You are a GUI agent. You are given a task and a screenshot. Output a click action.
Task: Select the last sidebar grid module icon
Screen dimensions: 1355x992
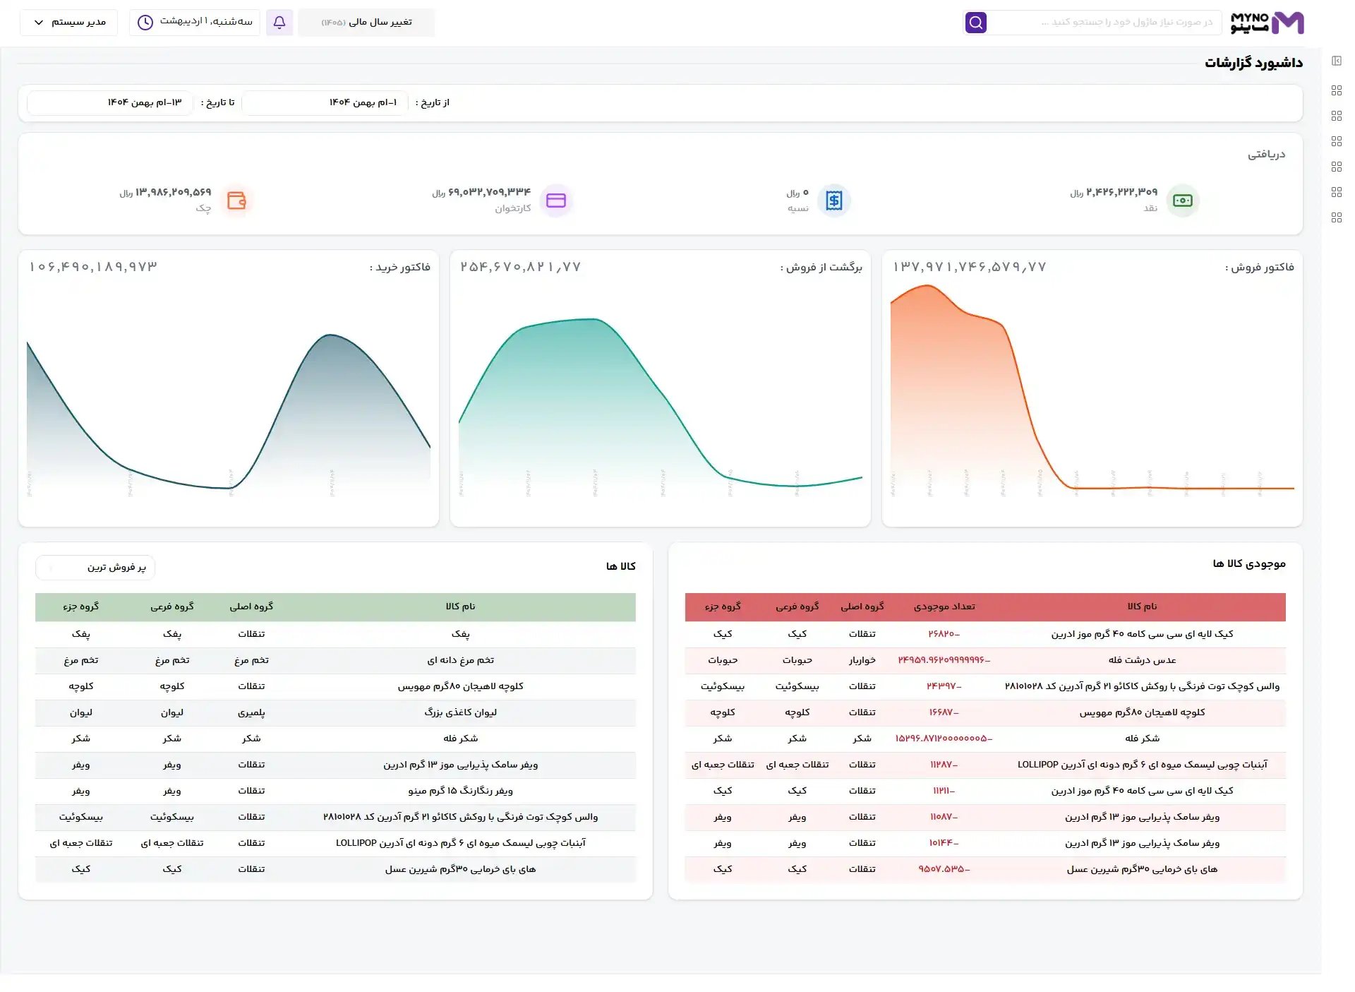(1337, 217)
